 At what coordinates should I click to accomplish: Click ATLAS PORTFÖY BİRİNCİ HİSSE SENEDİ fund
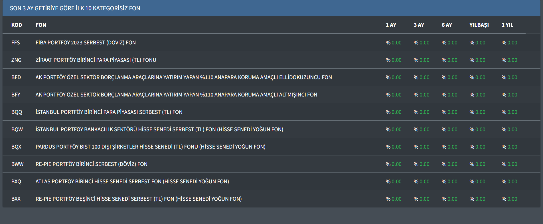[x=132, y=182]
